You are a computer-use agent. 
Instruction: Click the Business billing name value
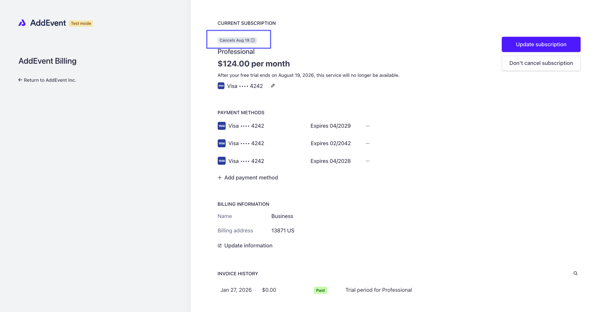282,216
